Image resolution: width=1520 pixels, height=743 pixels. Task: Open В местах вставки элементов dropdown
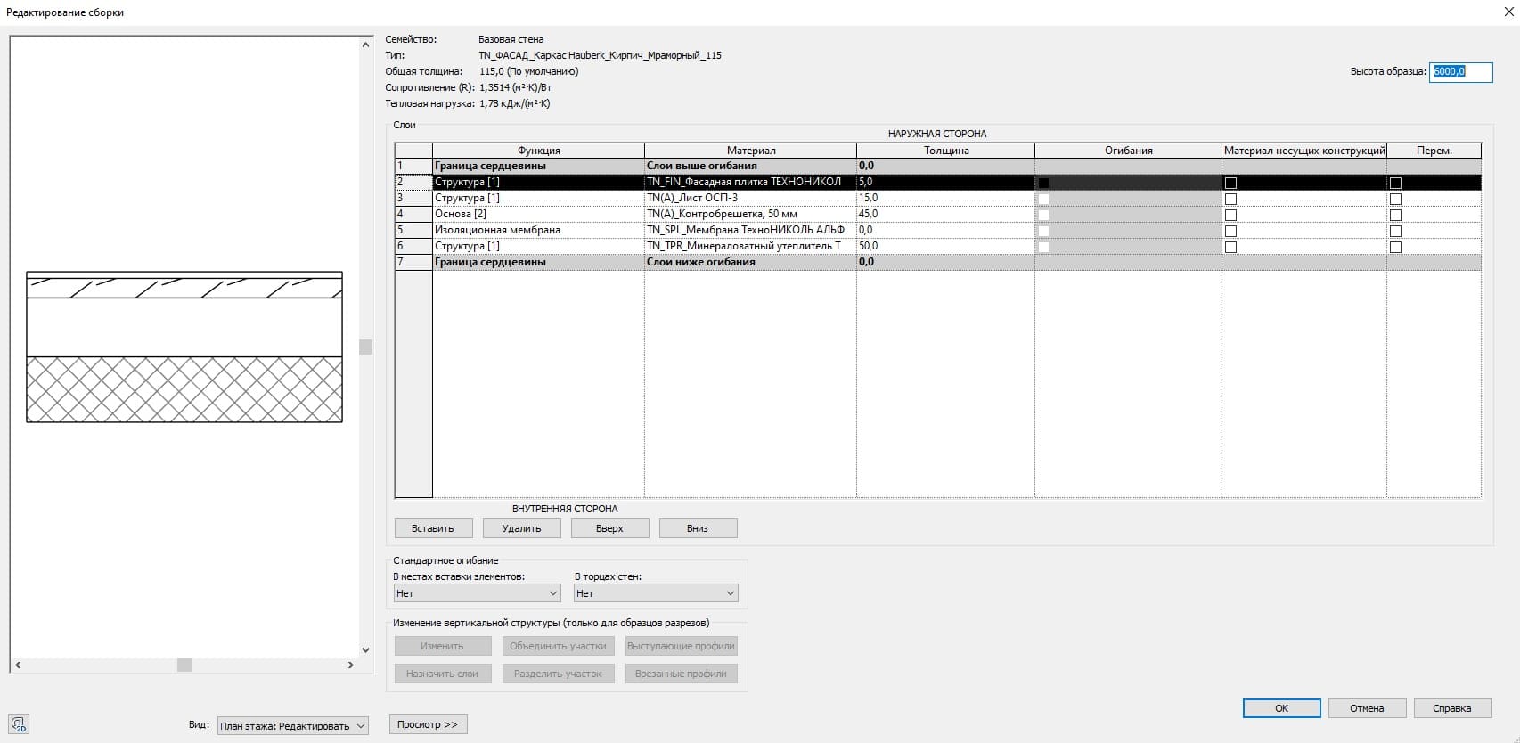pos(477,593)
